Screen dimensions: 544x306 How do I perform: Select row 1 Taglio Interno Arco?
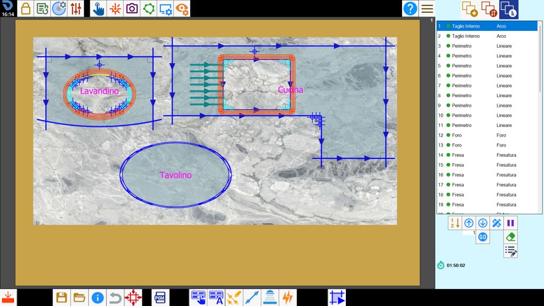(x=487, y=26)
